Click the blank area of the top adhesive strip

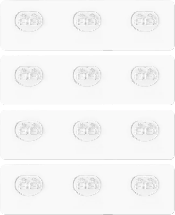tap(87, 41)
